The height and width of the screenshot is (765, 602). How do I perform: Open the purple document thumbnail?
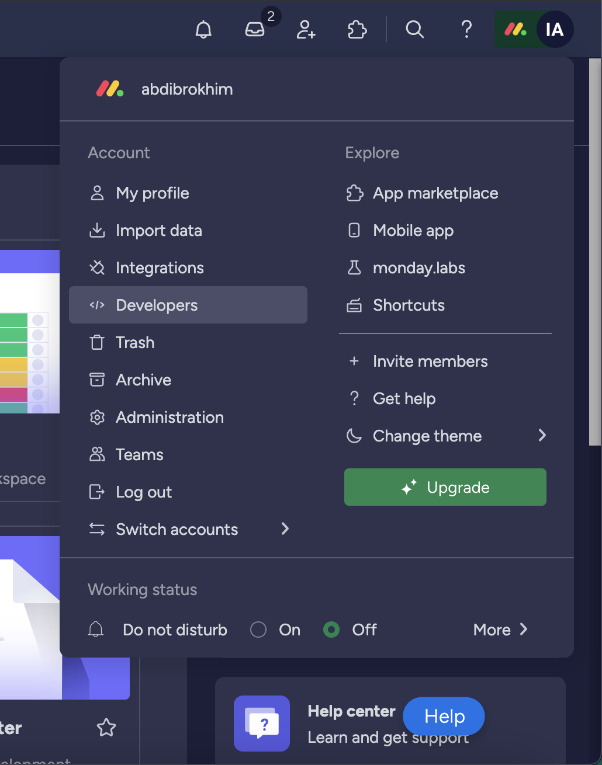(65, 618)
